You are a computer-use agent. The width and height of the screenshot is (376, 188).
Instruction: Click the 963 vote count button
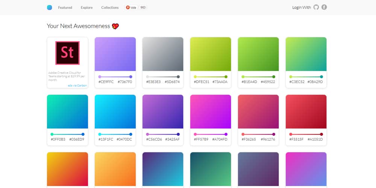click(x=143, y=8)
